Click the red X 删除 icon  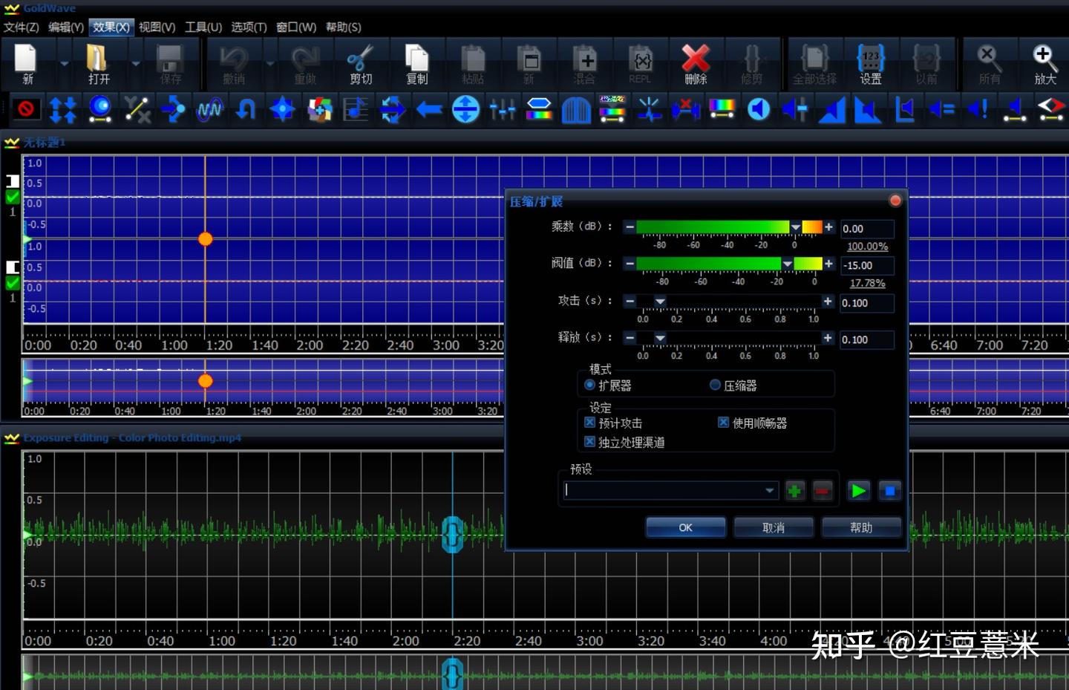[x=696, y=63]
